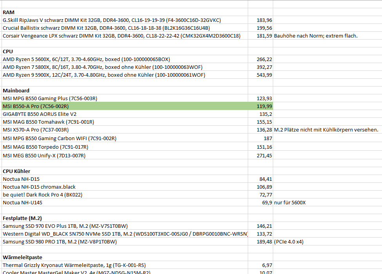This screenshot has height=274, width=382.
Task: Select the AMD Ryzen 5 5600X cell
Action: click(x=125, y=59)
